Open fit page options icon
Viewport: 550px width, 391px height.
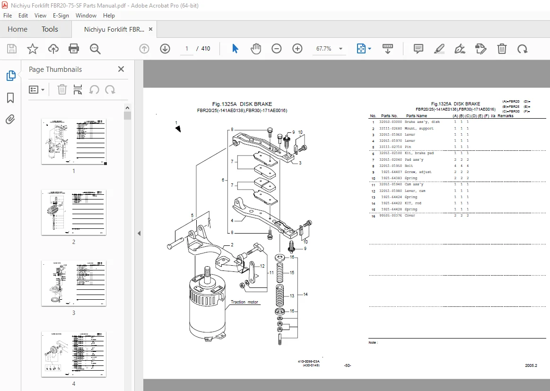[361, 49]
